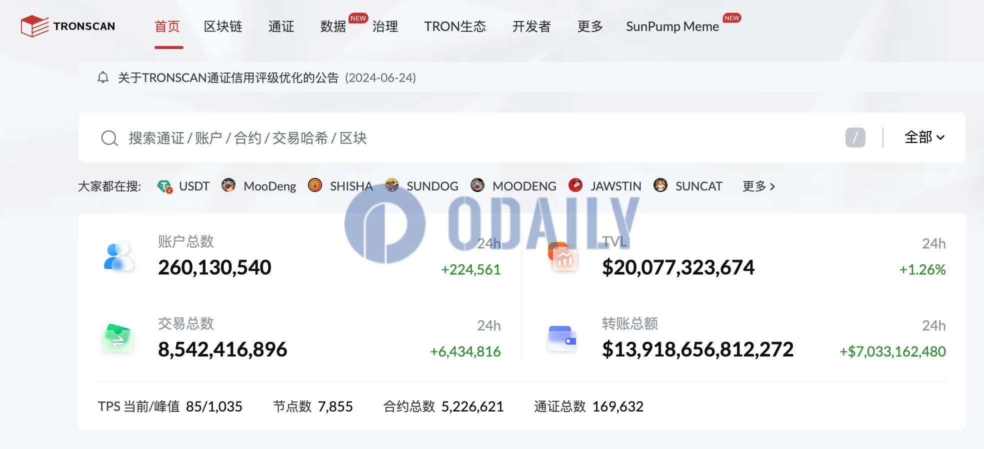Click the NEW badge beside 数据
This screenshot has width=984, height=449.
pyautogui.click(x=358, y=18)
